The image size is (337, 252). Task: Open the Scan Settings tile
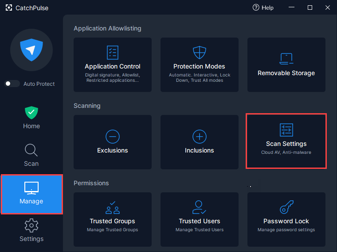(286, 141)
